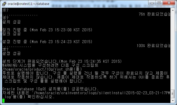Click the silentInstall2015-02-23 log path line
The image size is (177, 105).
(86, 93)
